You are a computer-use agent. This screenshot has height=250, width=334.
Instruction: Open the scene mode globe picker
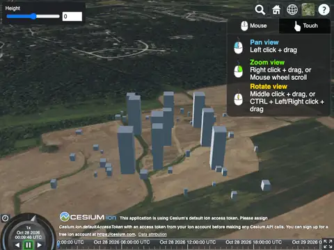click(x=292, y=10)
